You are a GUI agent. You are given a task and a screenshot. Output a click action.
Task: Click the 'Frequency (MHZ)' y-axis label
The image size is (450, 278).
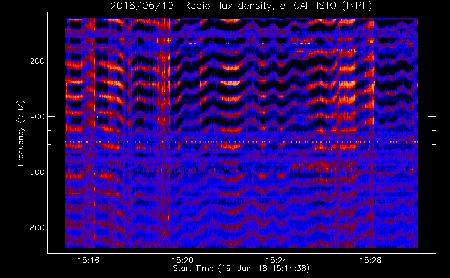[21, 133]
